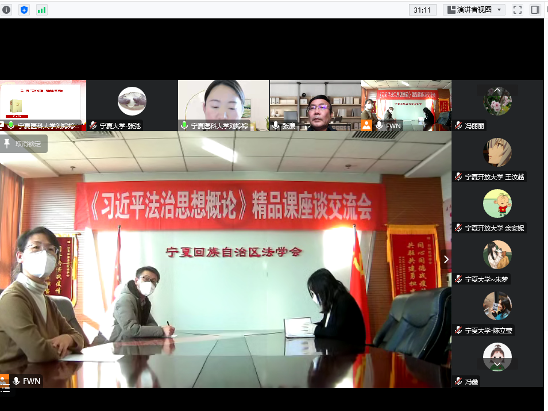Click the orange host icon by FWN at bottom-left
The width and height of the screenshot is (548, 411).
(x=5, y=381)
